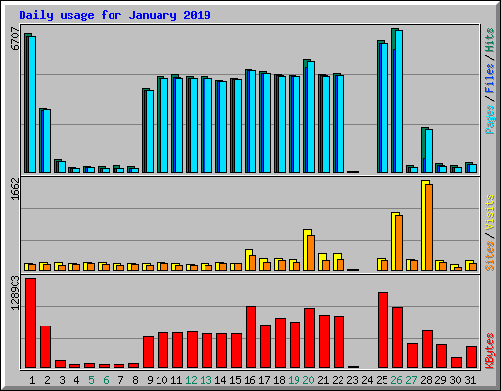Click day 5 label in green
The width and height of the screenshot is (501, 391).
click(x=91, y=380)
